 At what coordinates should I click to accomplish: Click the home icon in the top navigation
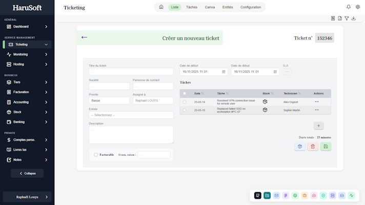[161, 7]
